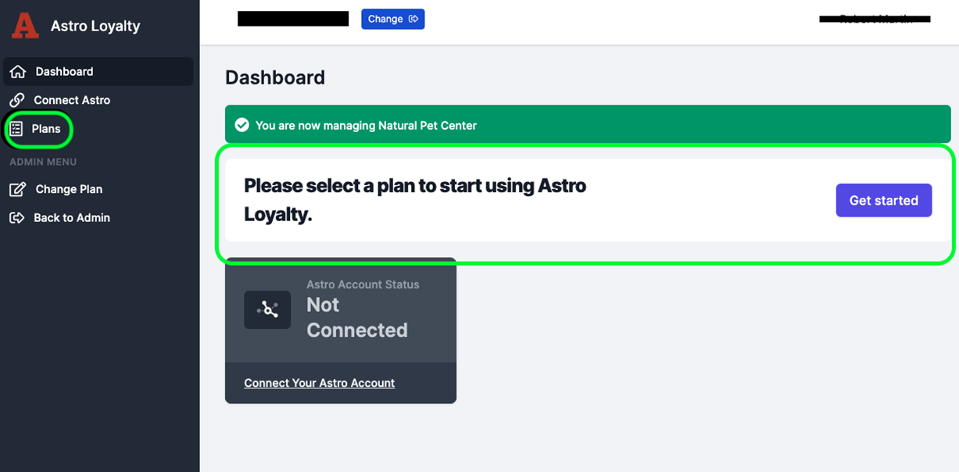Click the Astro Loyalty title text
959x472 pixels.
[x=95, y=26]
